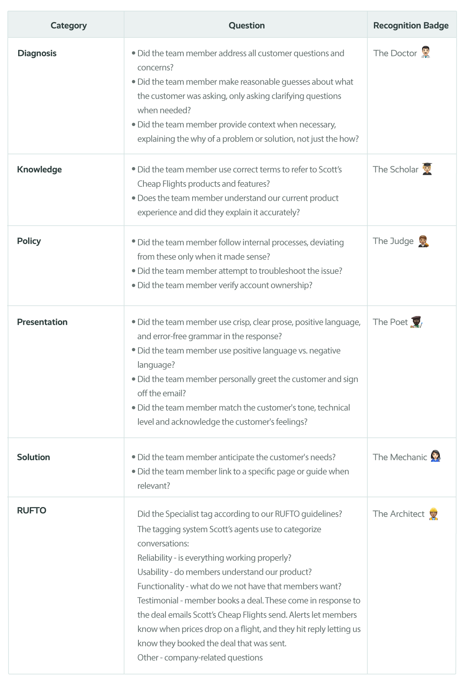Click the 'anticipate the customer's needs' question

(x=236, y=457)
